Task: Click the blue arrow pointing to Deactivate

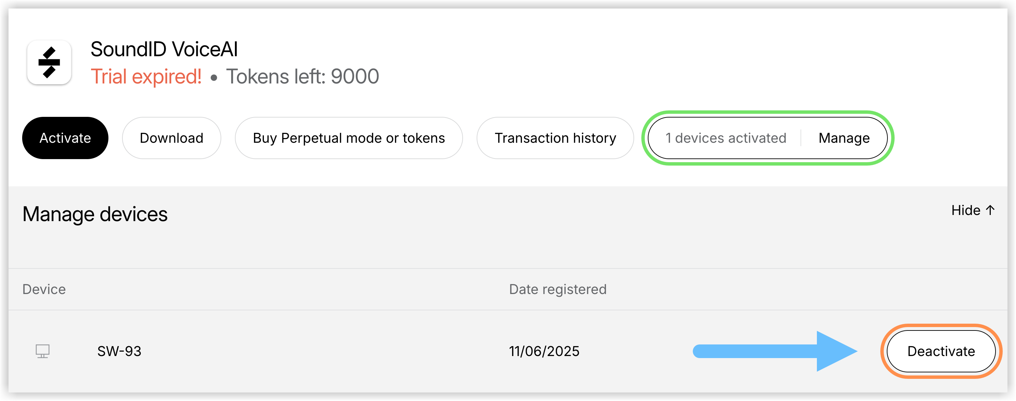Action: 775,351
